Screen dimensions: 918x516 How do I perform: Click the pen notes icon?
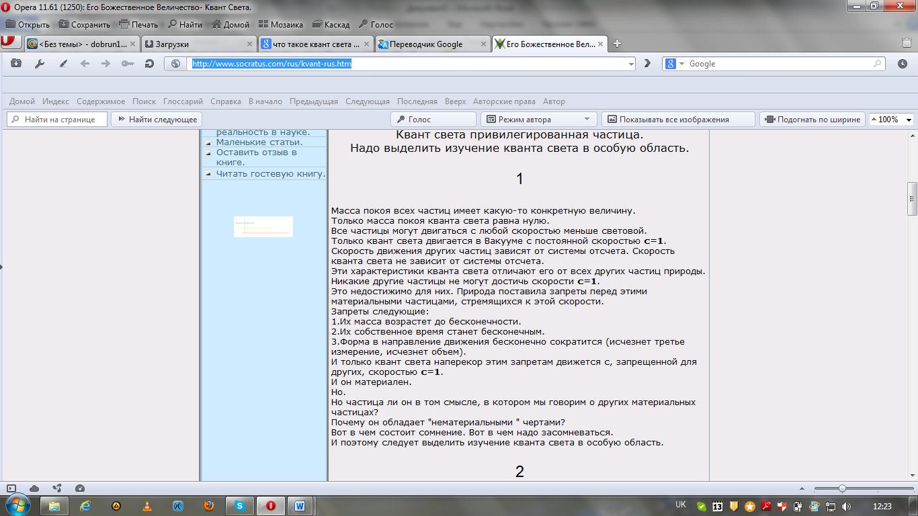coord(63,64)
